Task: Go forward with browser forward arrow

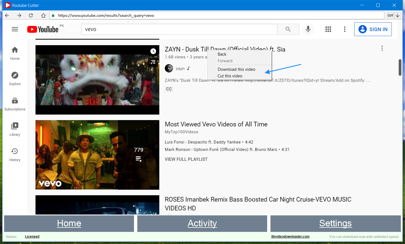Action: tap(19, 15)
